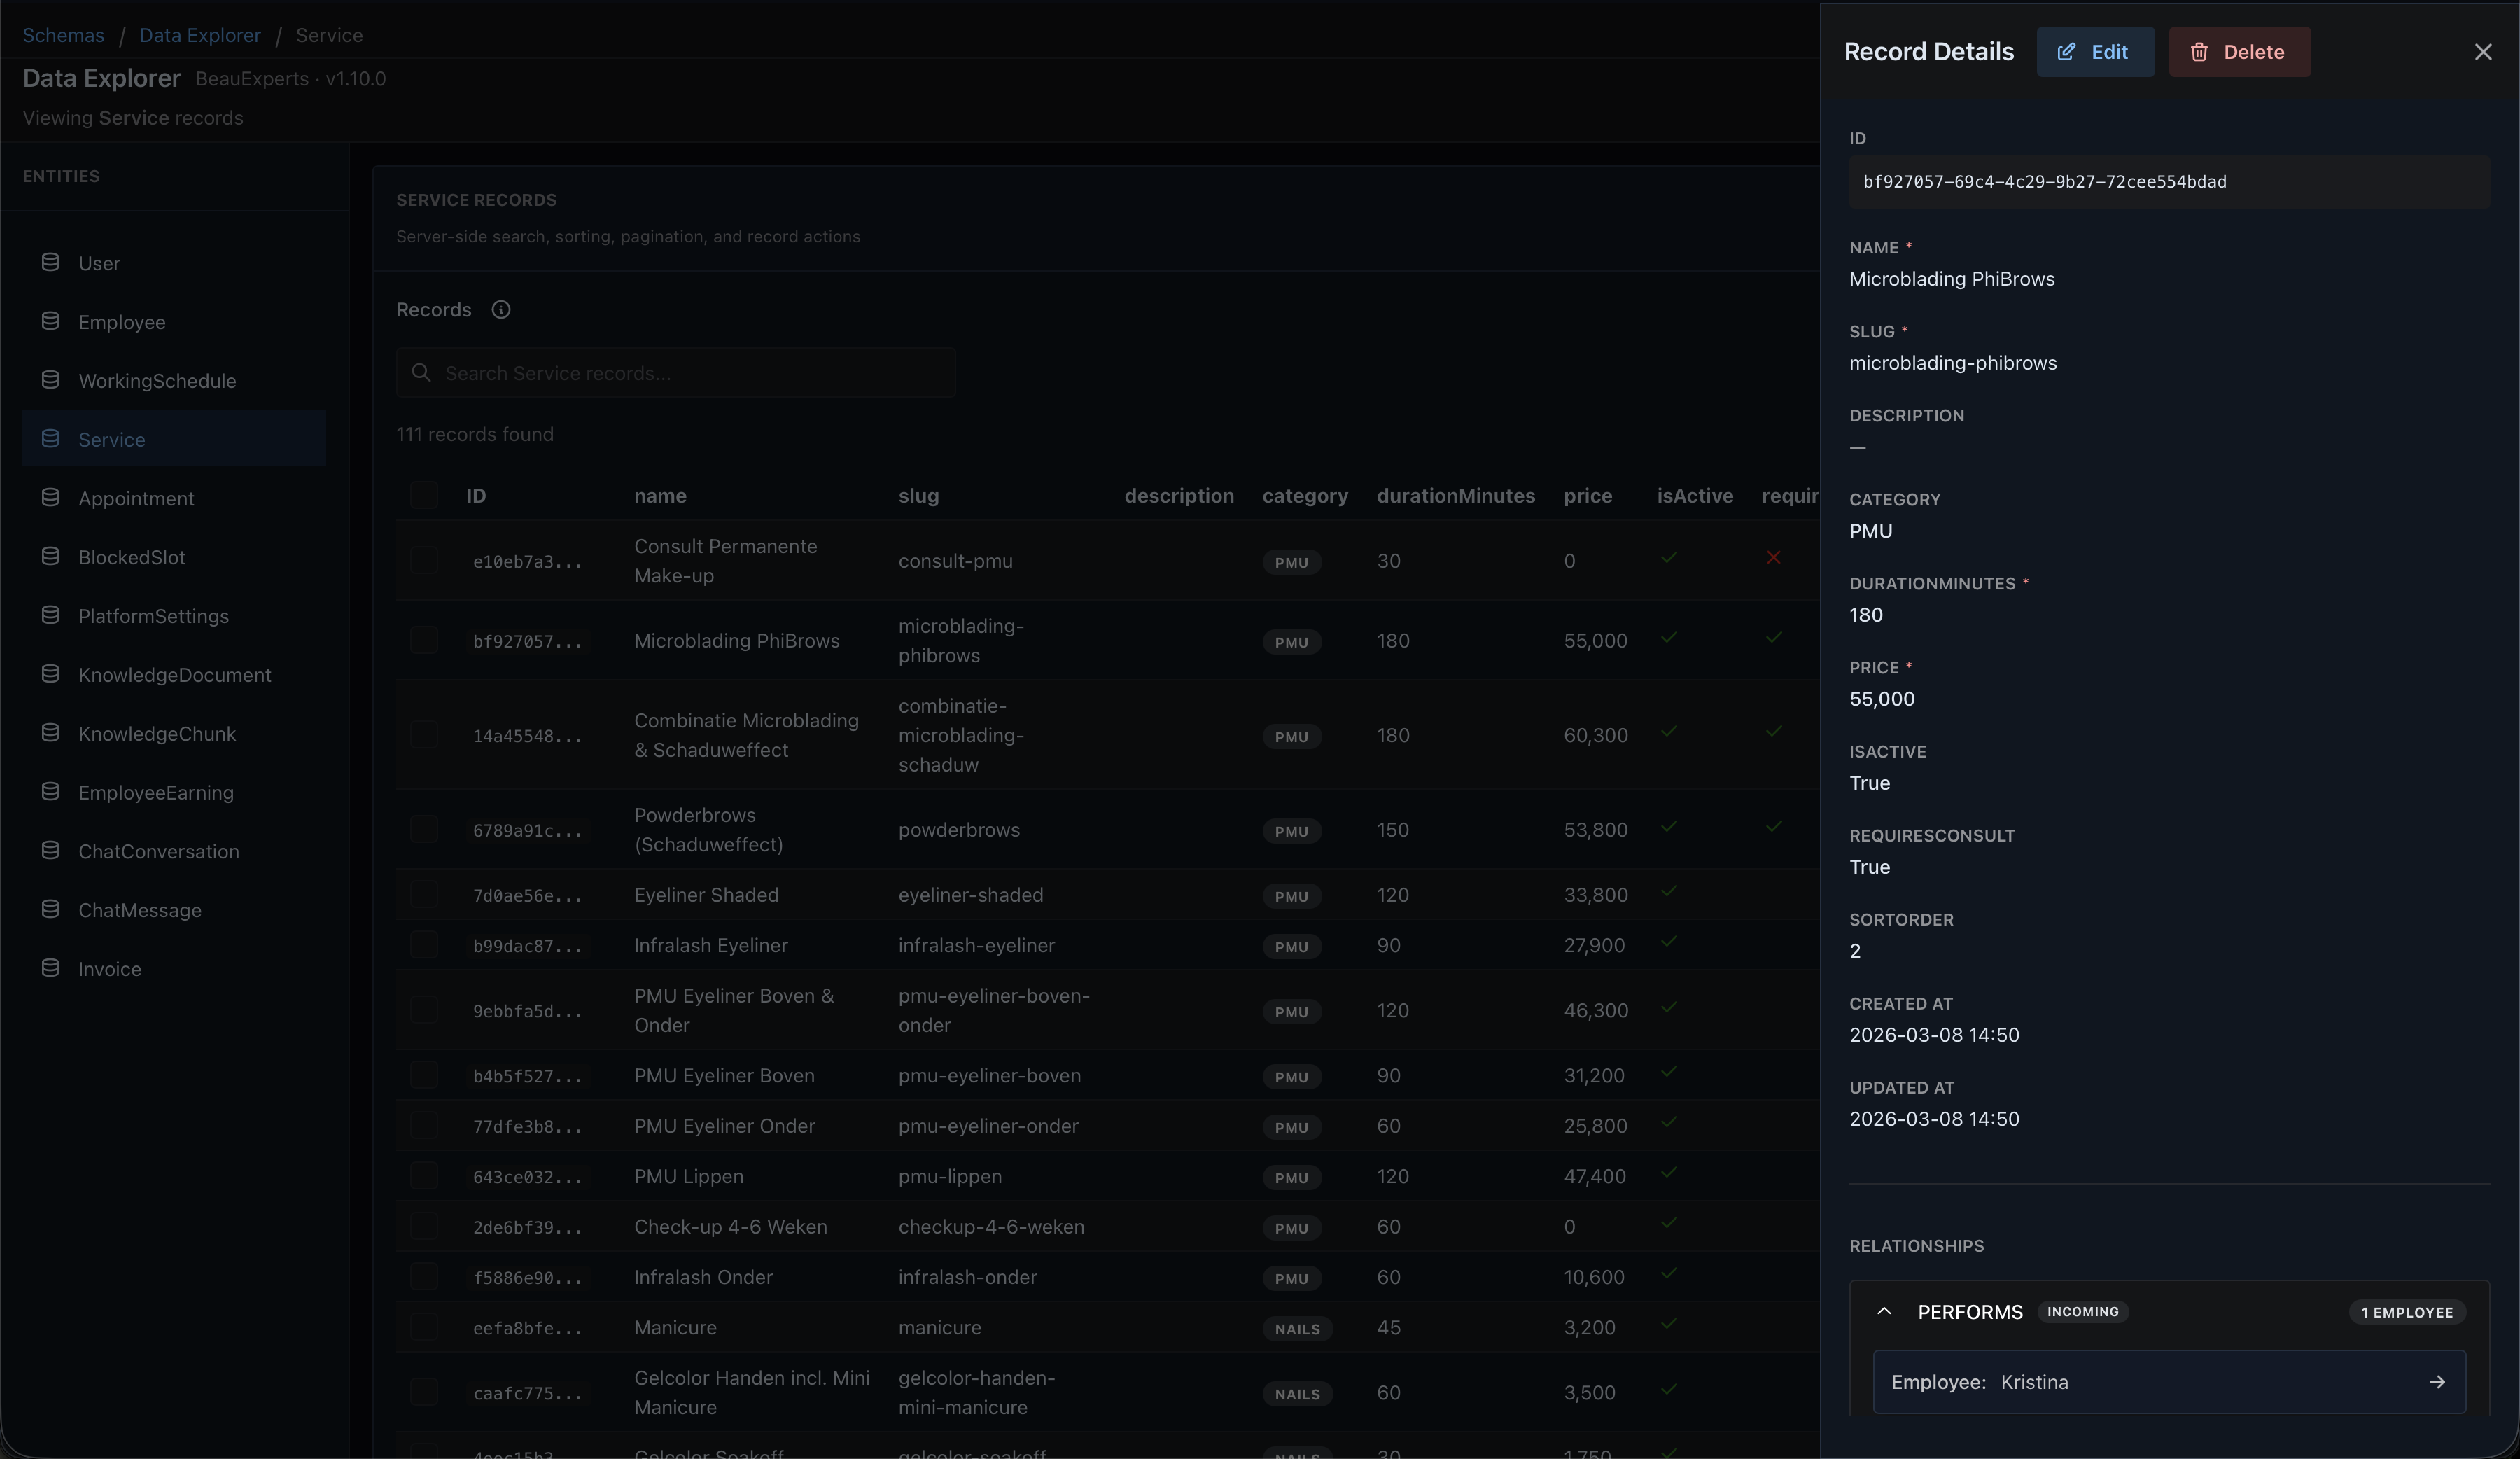Click the ChatConversation entity database icon
This screenshot has width=2520, height=1459.
click(x=50, y=850)
